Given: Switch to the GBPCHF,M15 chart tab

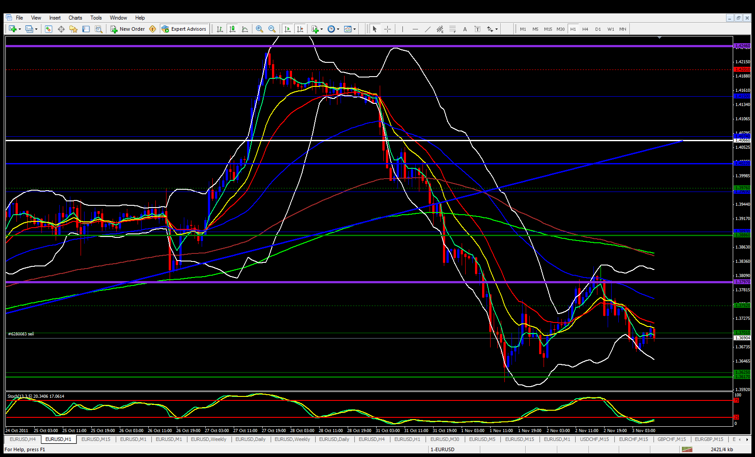Looking at the screenshot, I should tap(672, 439).
